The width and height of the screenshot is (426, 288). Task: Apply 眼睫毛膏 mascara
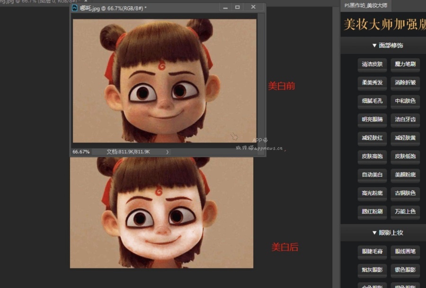[372, 252]
